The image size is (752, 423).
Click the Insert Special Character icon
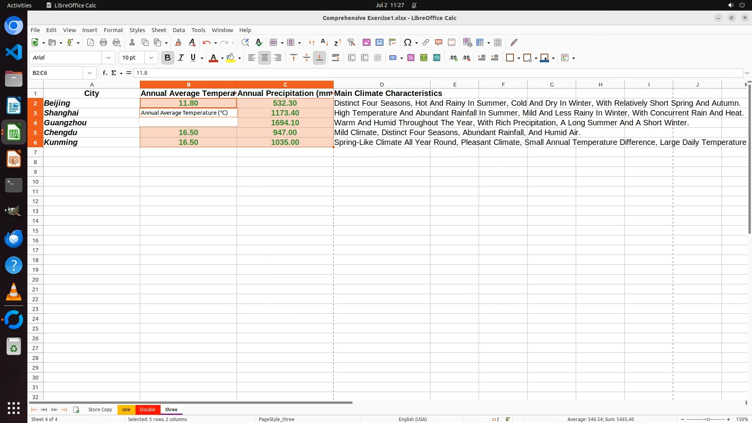point(407,42)
